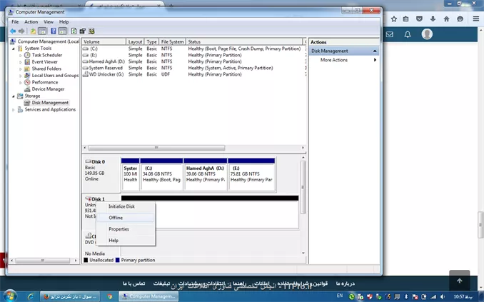Screen dimensions: 484x302
Task: Click the Storage node icon
Action: (20, 96)
